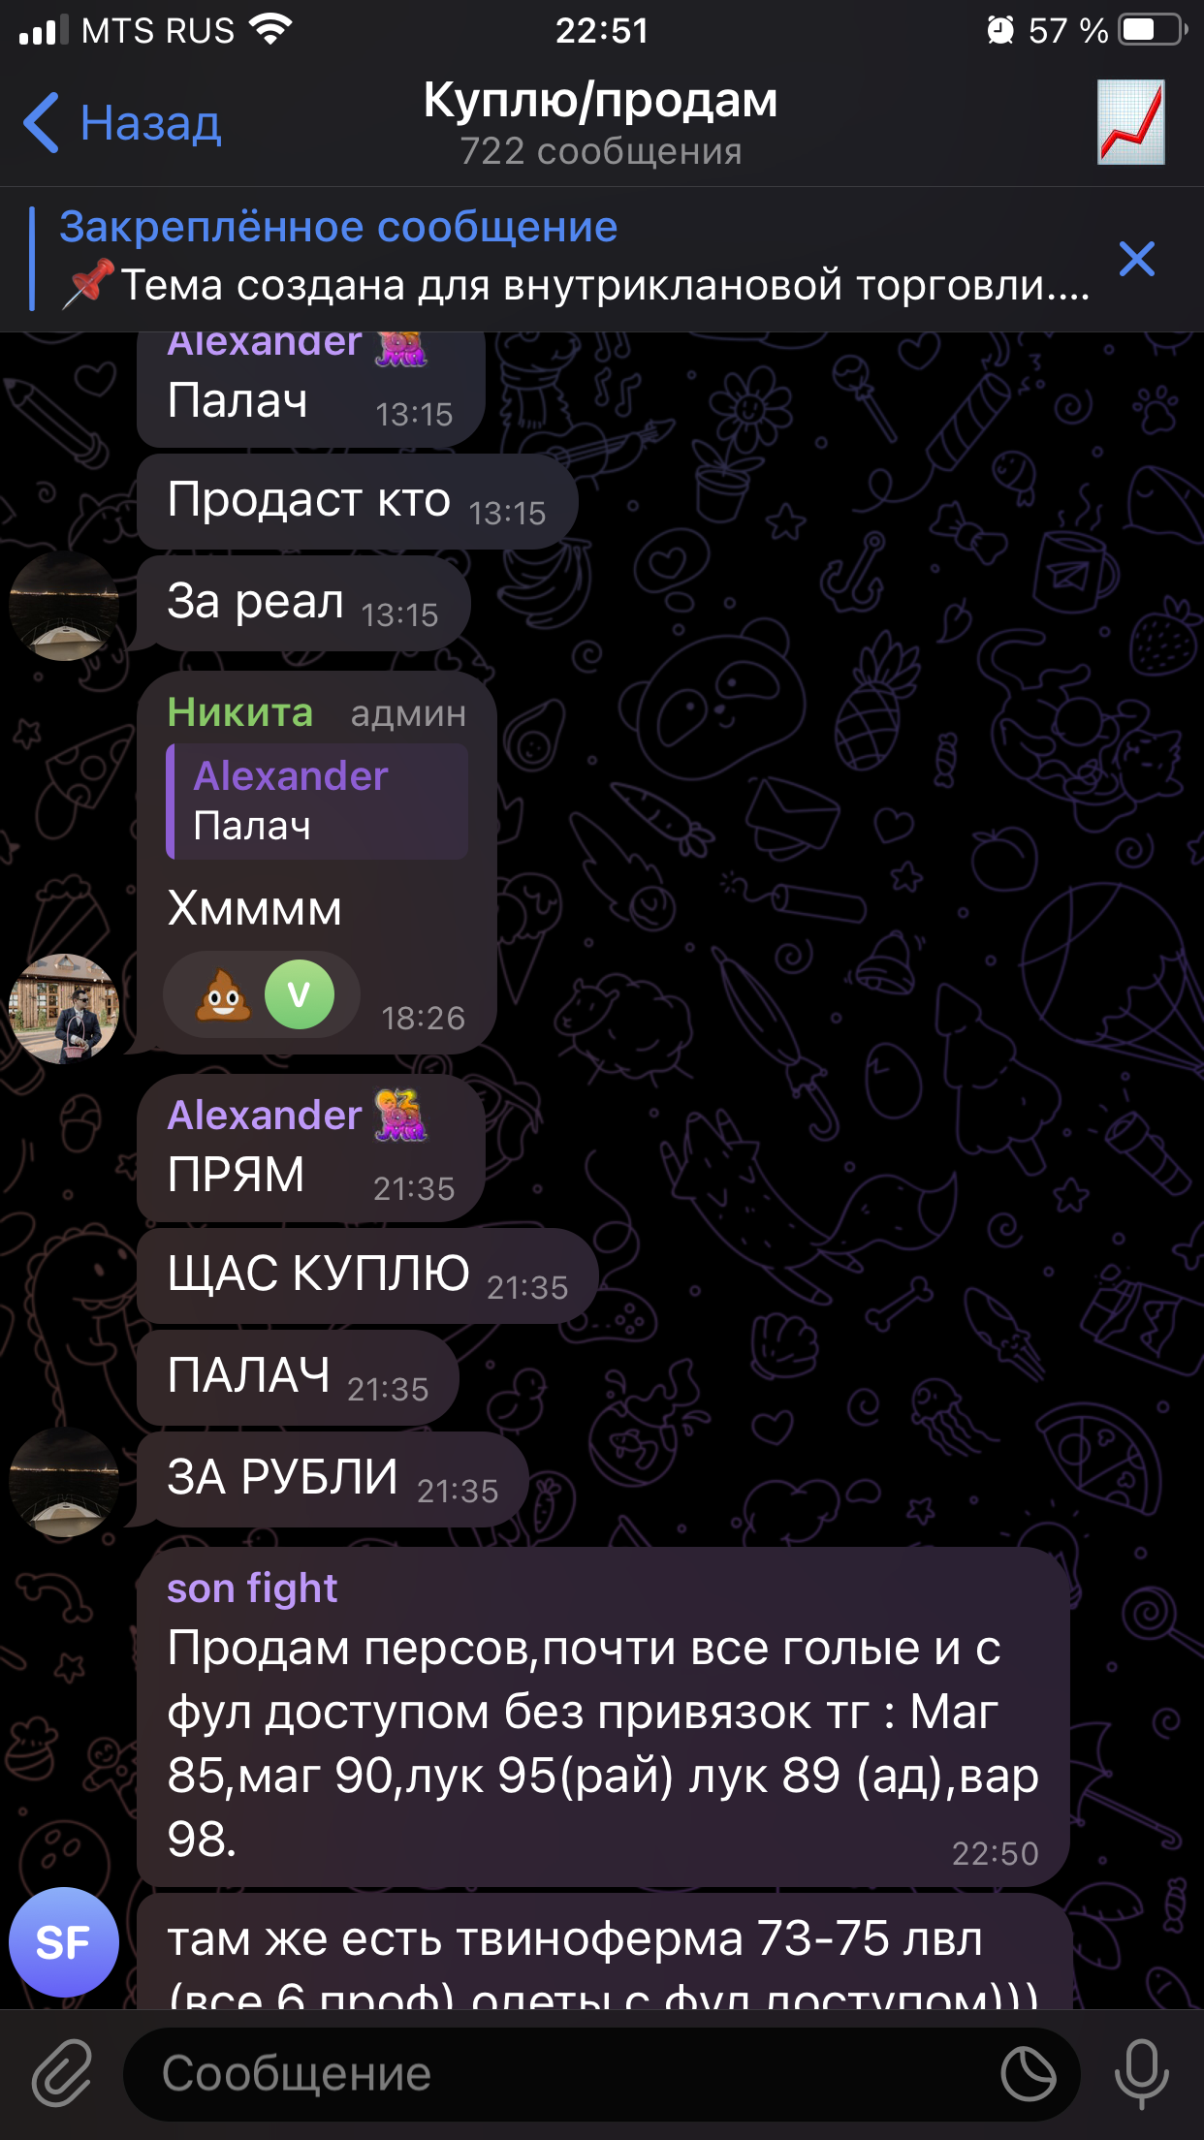Tap Alexander's name above ПРЯМ message
Viewport: 1204px width, 2140px height.
pos(265,1115)
